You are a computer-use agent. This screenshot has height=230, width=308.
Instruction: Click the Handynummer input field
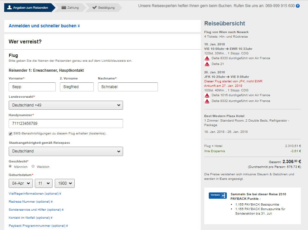[x=66, y=124]
